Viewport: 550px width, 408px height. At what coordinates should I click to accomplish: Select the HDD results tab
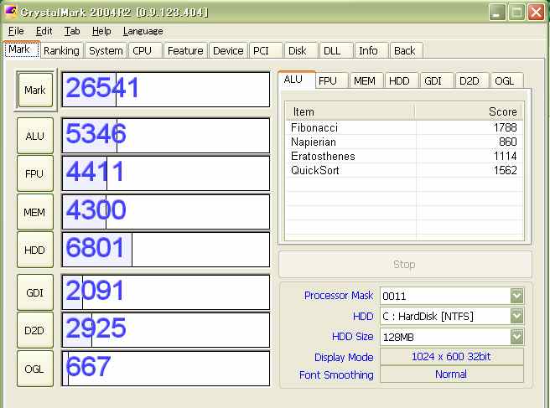pyautogui.click(x=399, y=80)
